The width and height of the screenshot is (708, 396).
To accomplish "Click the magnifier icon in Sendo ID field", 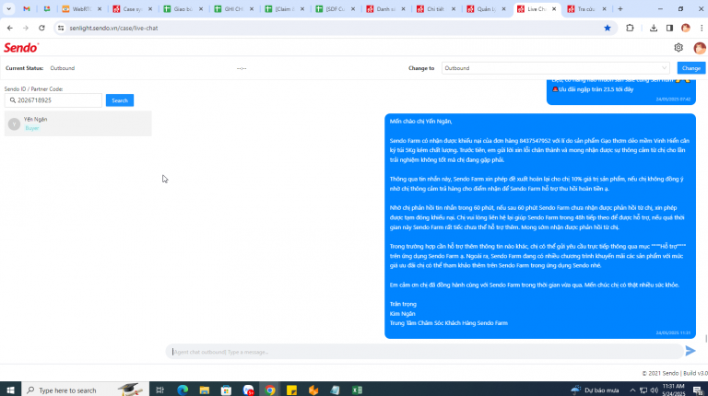I will click(13, 100).
